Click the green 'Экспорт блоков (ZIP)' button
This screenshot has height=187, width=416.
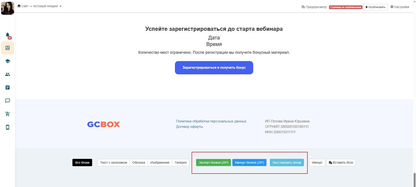pyautogui.click(x=213, y=162)
